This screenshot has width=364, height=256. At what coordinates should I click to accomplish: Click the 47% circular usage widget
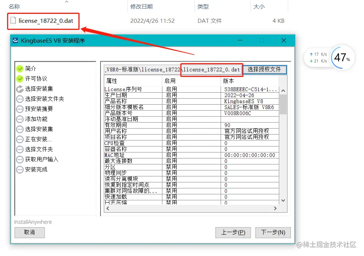[342, 58]
